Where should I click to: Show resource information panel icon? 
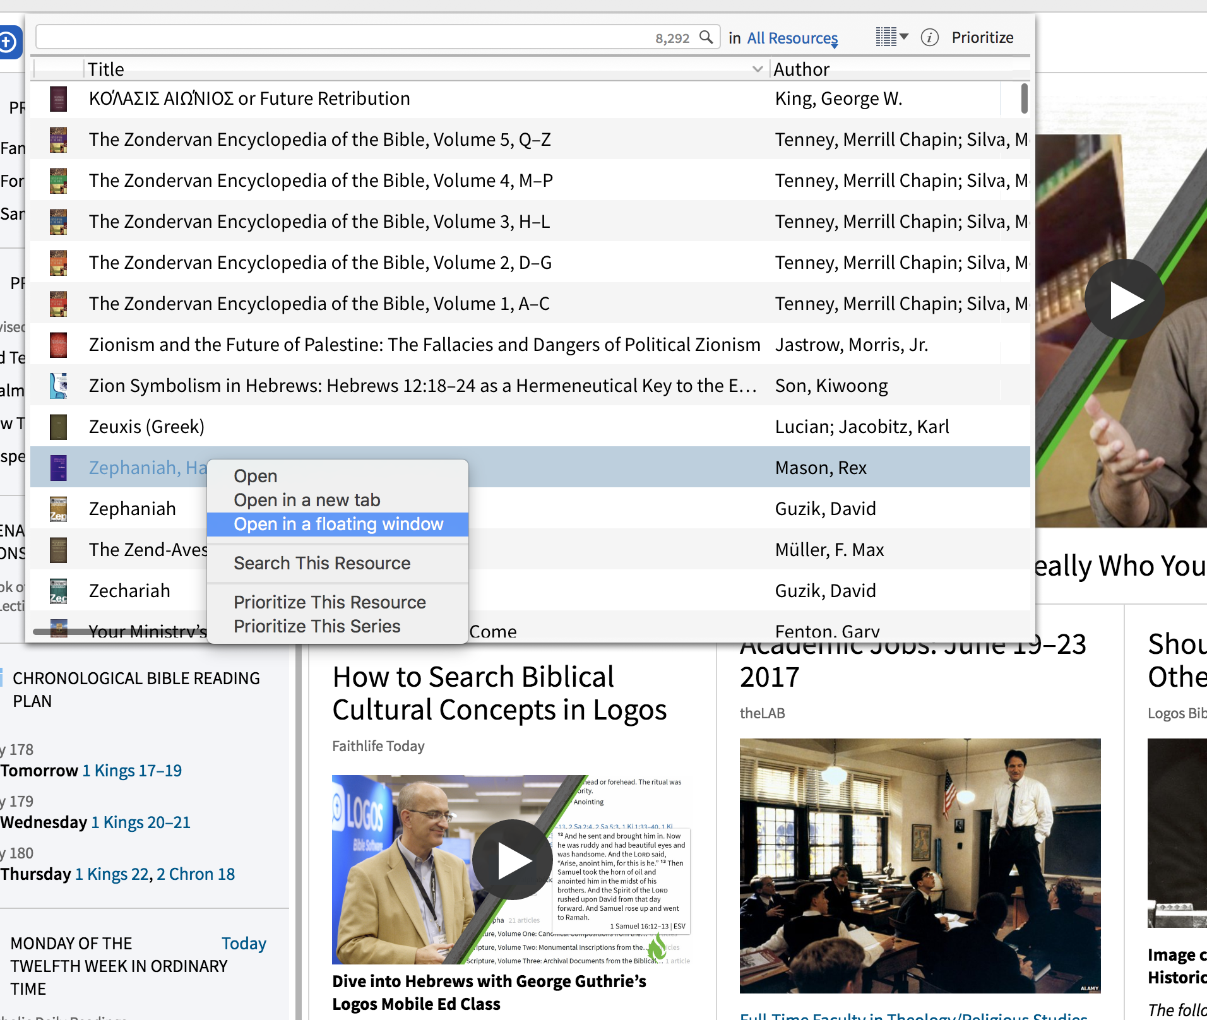click(929, 38)
